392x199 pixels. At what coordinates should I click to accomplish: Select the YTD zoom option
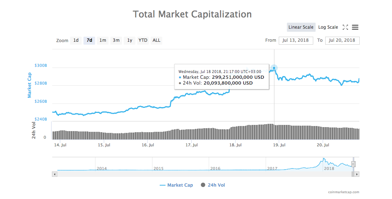coord(143,40)
